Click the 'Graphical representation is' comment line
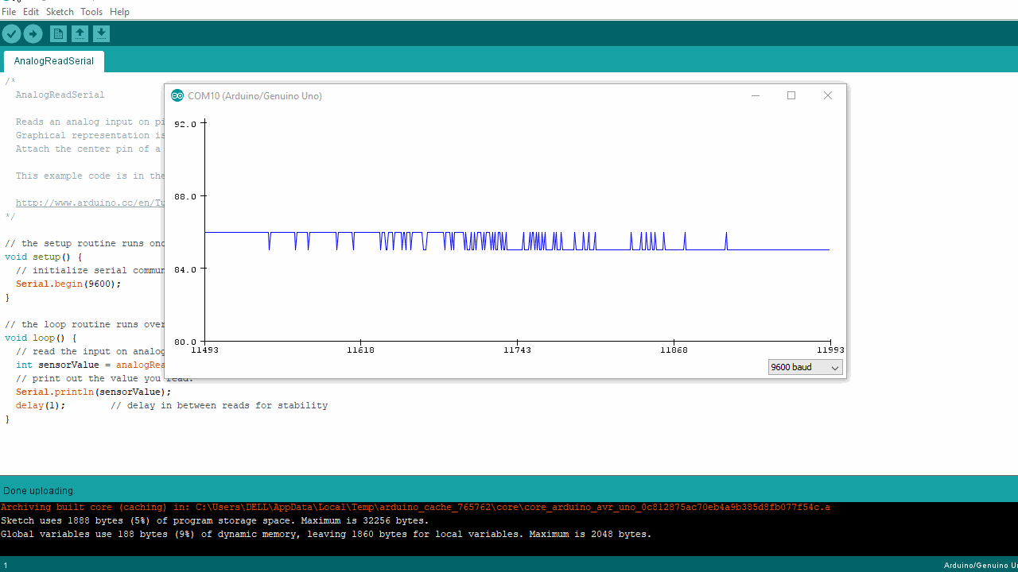This screenshot has height=572, width=1018. tap(90, 135)
